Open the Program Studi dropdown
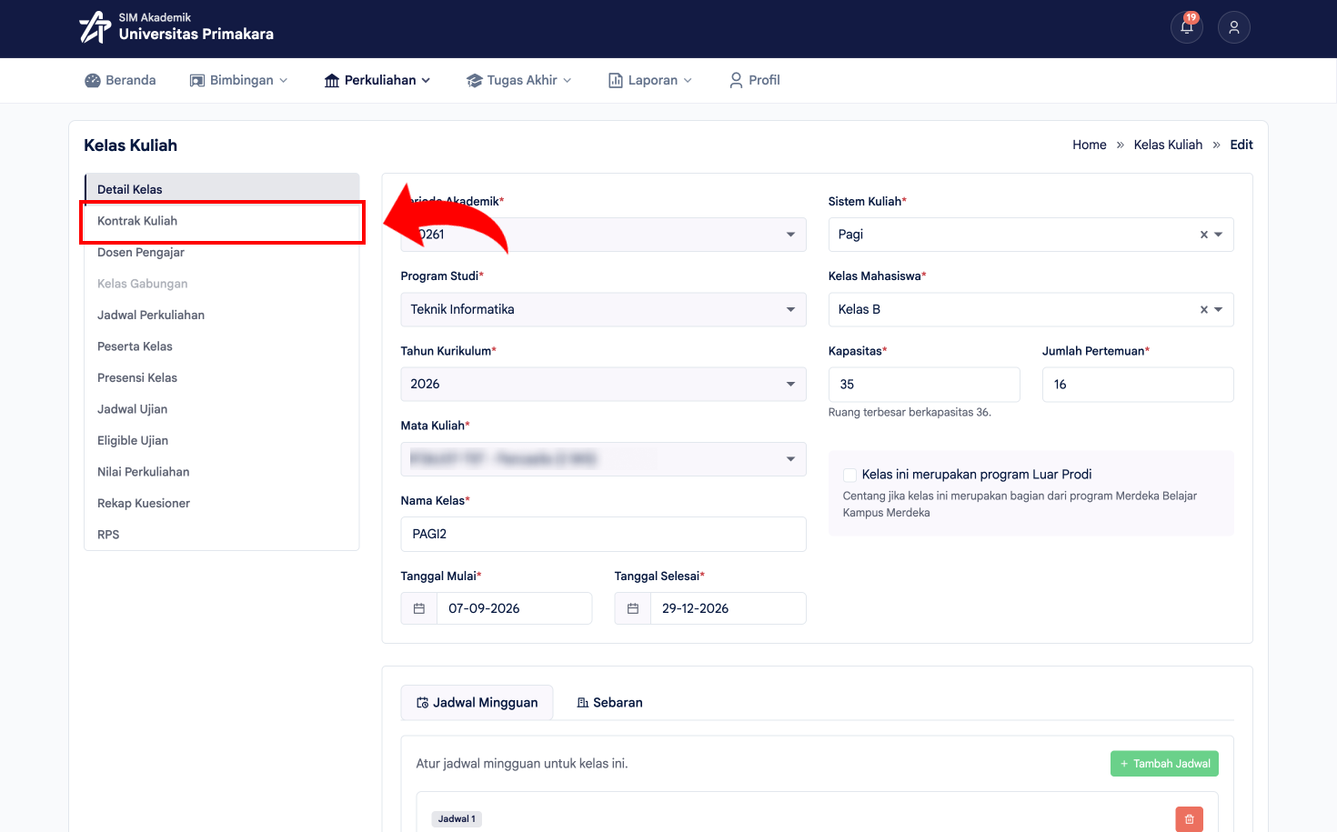The width and height of the screenshot is (1337, 832). point(603,309)
